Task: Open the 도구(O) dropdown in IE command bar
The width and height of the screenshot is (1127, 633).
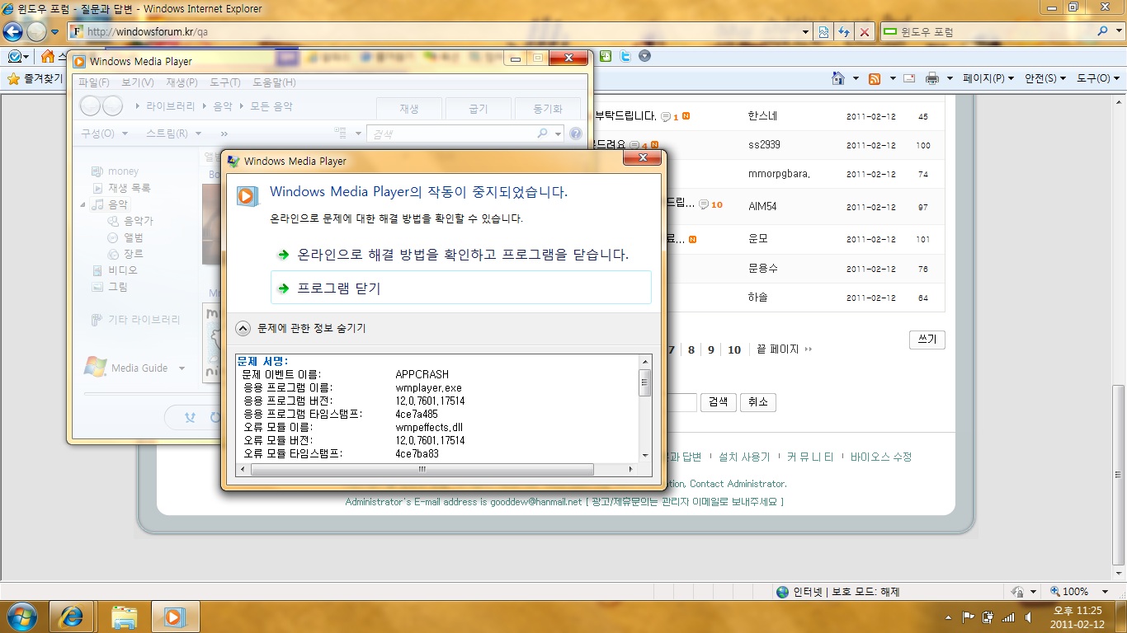Action: 1097,78
